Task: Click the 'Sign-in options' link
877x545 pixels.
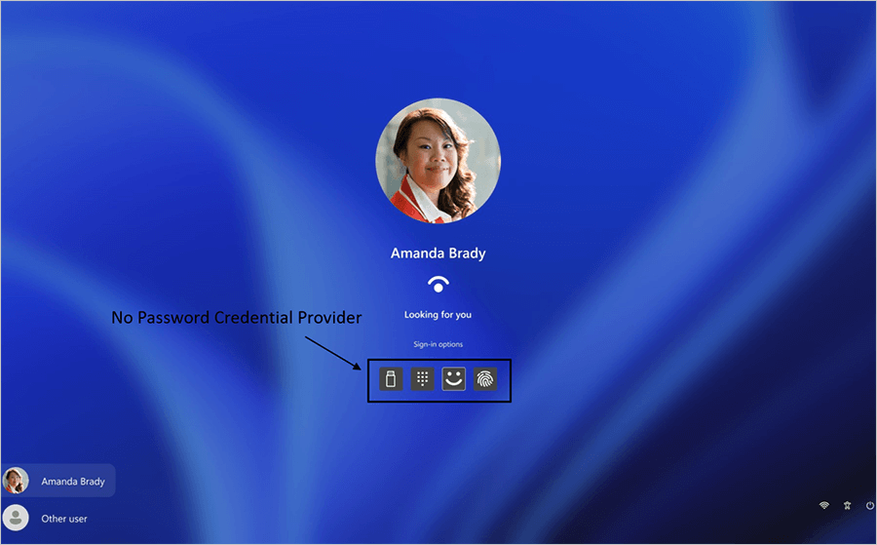Action: [438, 344]
